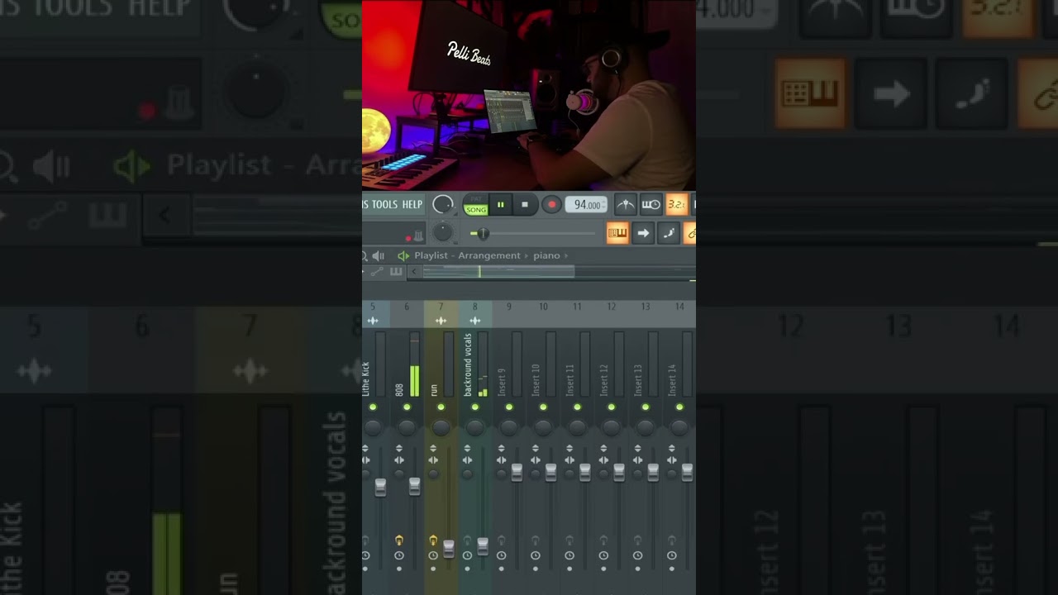Toggle the step editing footprints icon
This screenshot has width=1058, height=595.
tap(669, 234)
